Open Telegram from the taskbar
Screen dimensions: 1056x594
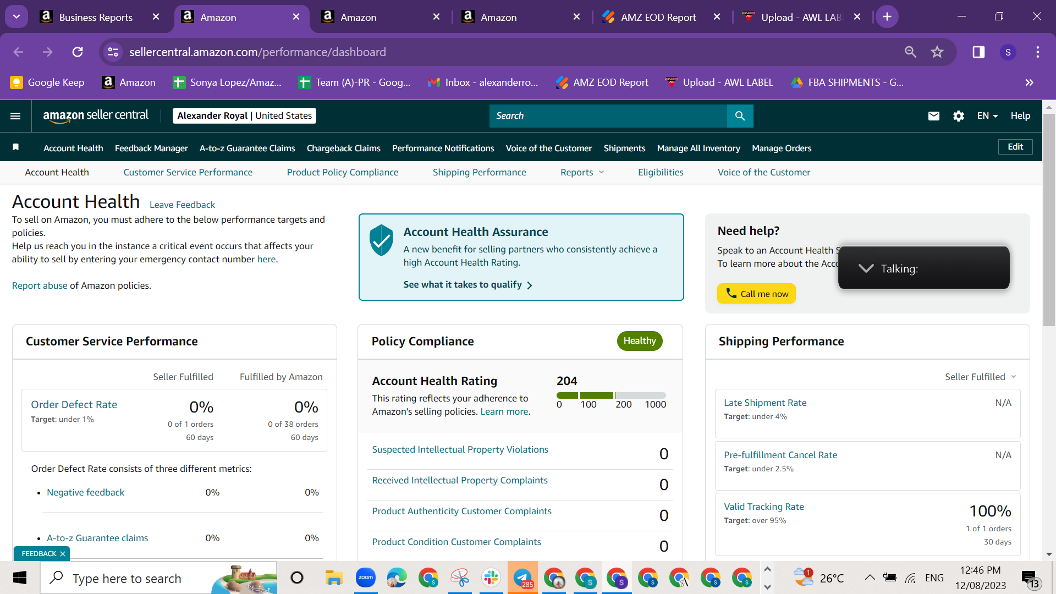522,577
